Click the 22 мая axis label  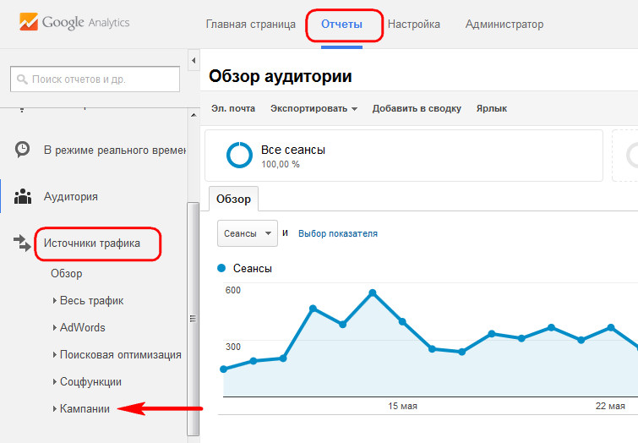(x=610, y=406)
